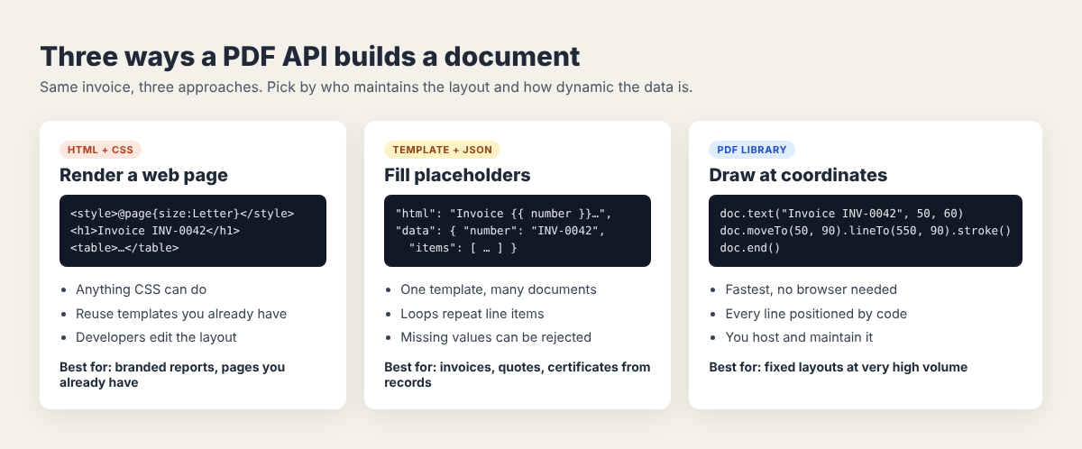1082x449 pixels.
Task: Click 'Fastest, no browser needed' bullet
Action: pyautogui.click(x=811, y=290)
